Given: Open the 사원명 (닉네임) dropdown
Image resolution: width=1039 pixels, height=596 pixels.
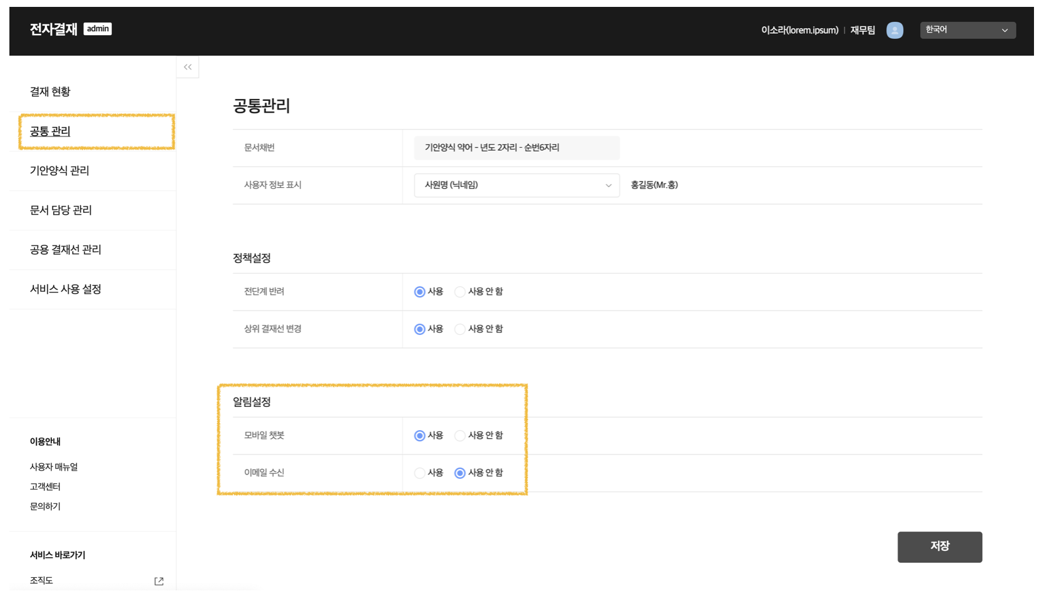Looking at the screenshot, I should (516, 185).
